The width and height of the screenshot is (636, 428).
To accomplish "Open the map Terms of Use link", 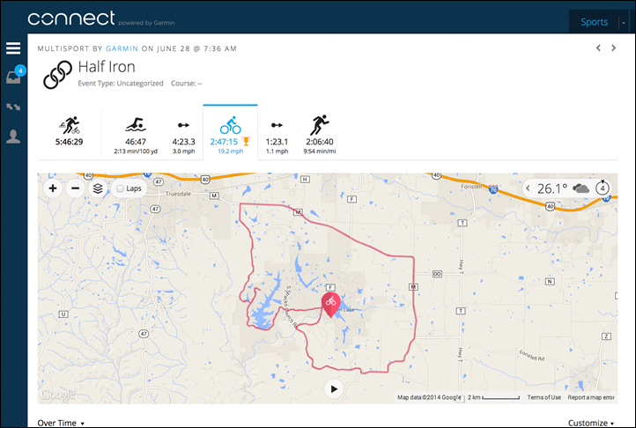I will 544,397.
